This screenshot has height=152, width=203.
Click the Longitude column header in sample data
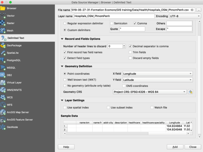click(x=174, y=123)
